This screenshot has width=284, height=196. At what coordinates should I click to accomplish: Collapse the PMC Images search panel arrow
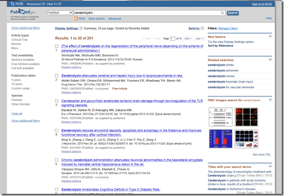[270, 100]
